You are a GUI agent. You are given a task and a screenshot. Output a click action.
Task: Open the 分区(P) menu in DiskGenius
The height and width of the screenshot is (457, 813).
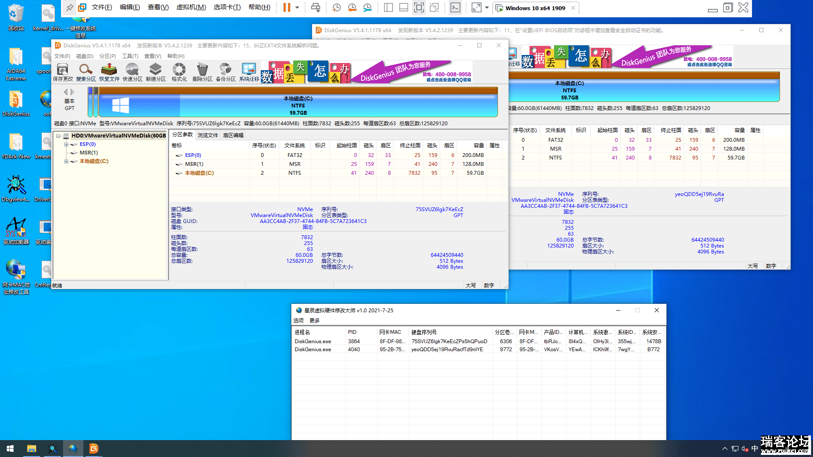click(x=108, y=56)
